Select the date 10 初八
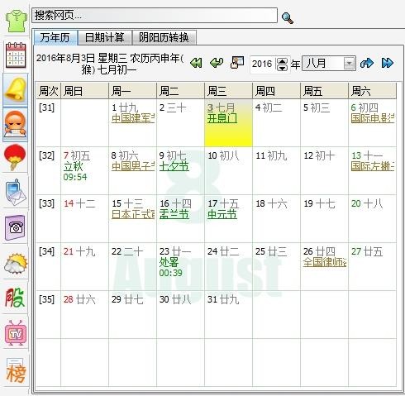405x396 pixels. [x=228, y=171]
